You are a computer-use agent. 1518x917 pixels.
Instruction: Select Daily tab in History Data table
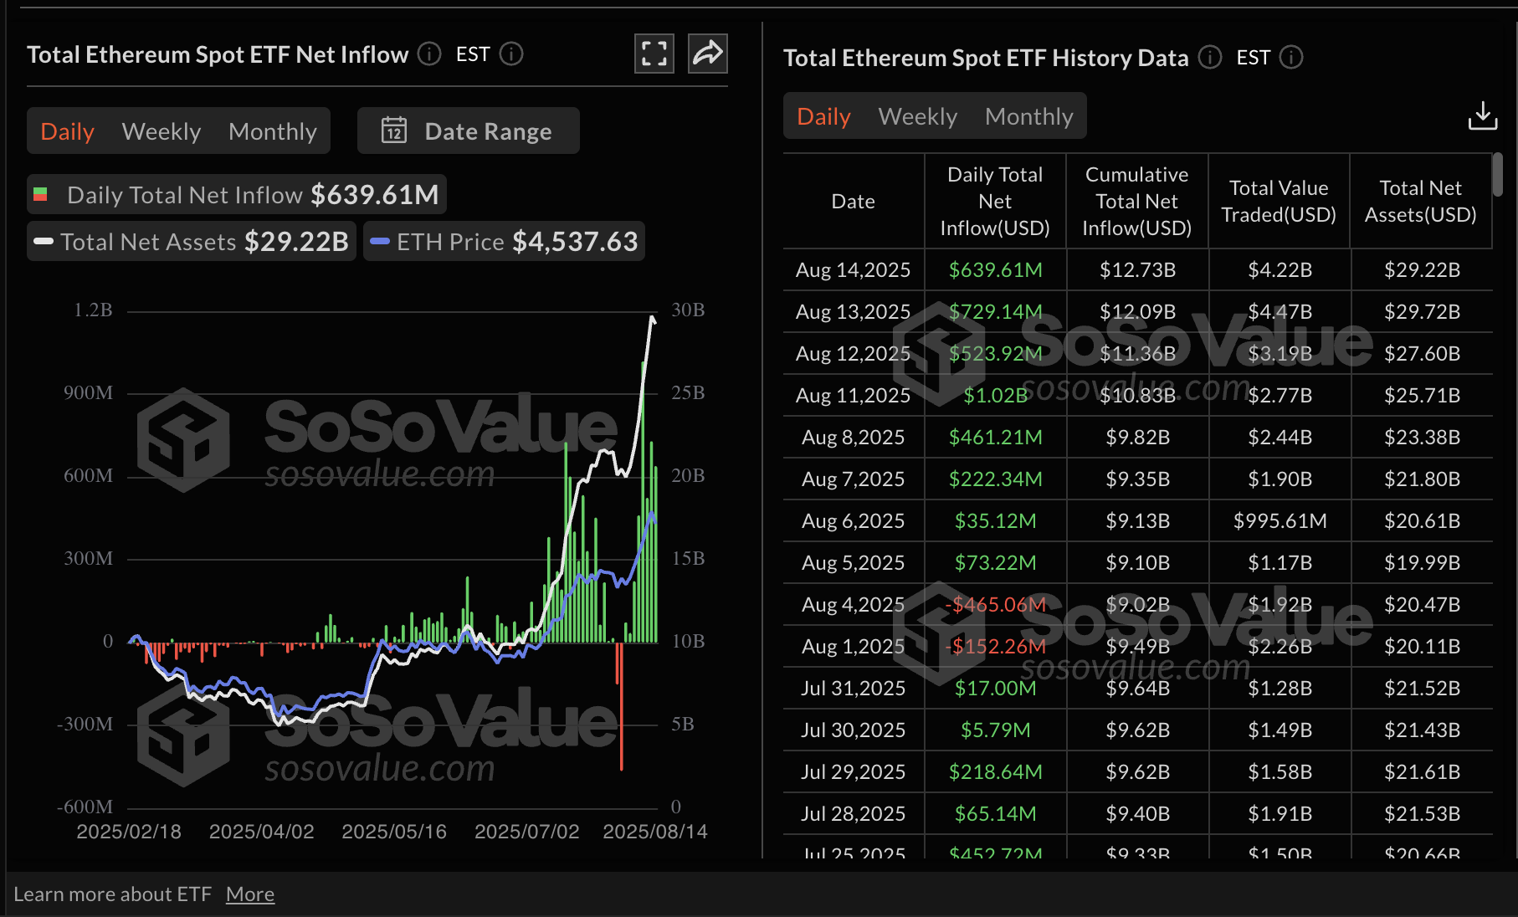[824, 116]
